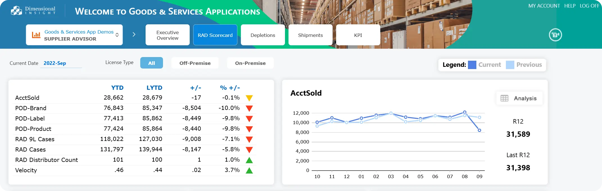
Task: Click the current line point at month 08
Action: tap(465, 112)
